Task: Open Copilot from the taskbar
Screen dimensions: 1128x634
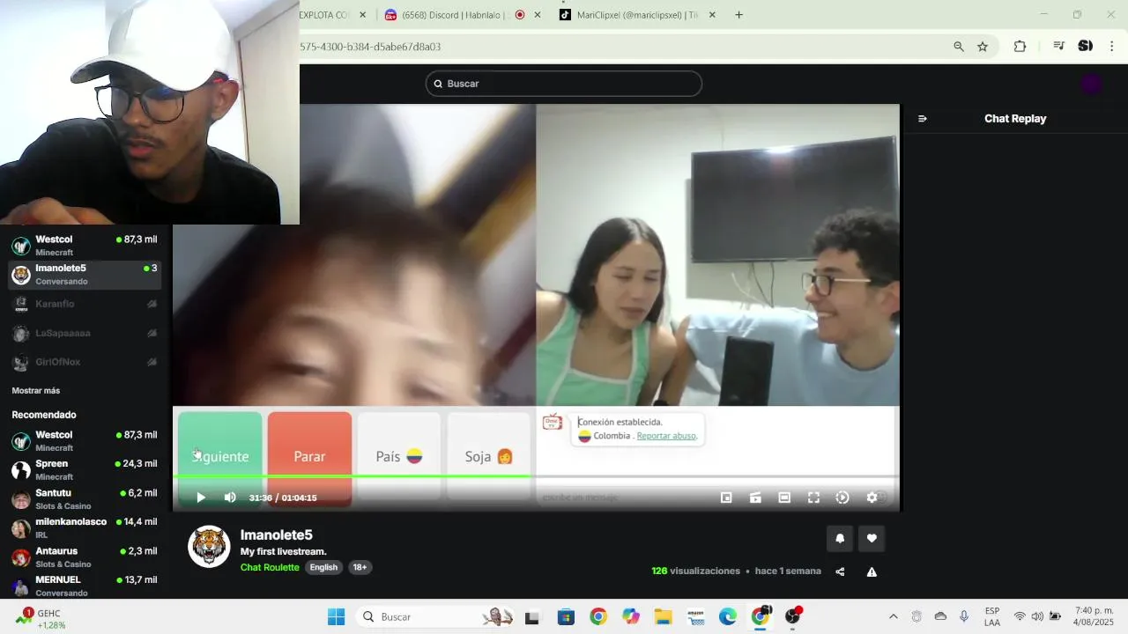Action: [x=631, y=616]
